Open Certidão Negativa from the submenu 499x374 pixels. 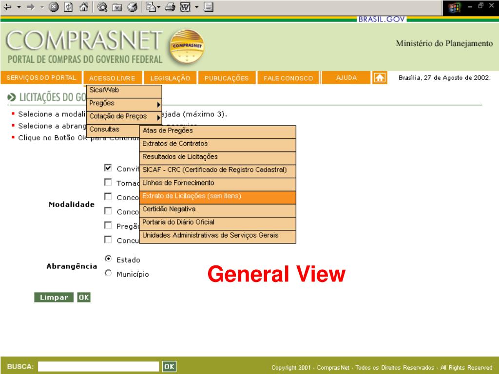218,210
